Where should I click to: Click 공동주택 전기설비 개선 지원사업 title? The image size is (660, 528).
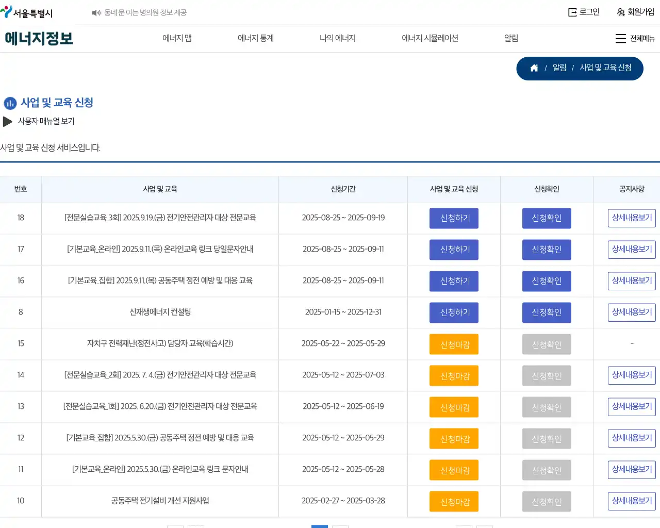160,501
